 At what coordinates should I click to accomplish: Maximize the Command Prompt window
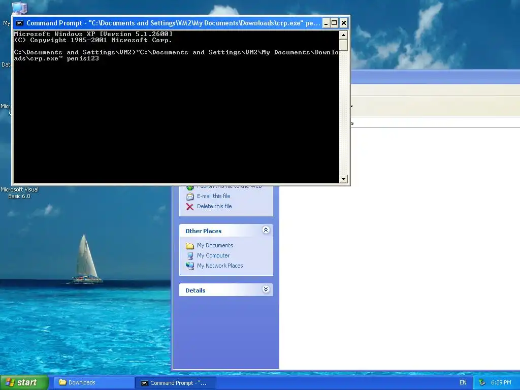coord(334,23)
